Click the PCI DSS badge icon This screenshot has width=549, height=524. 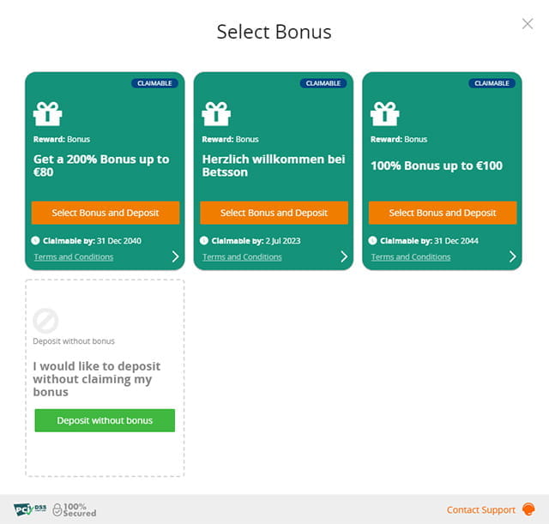pyautogui.click(x=30, y=509)
